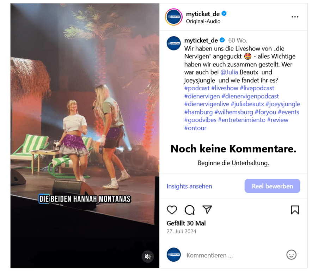Open the #juliabeautx hashtag

coord(247,104)
